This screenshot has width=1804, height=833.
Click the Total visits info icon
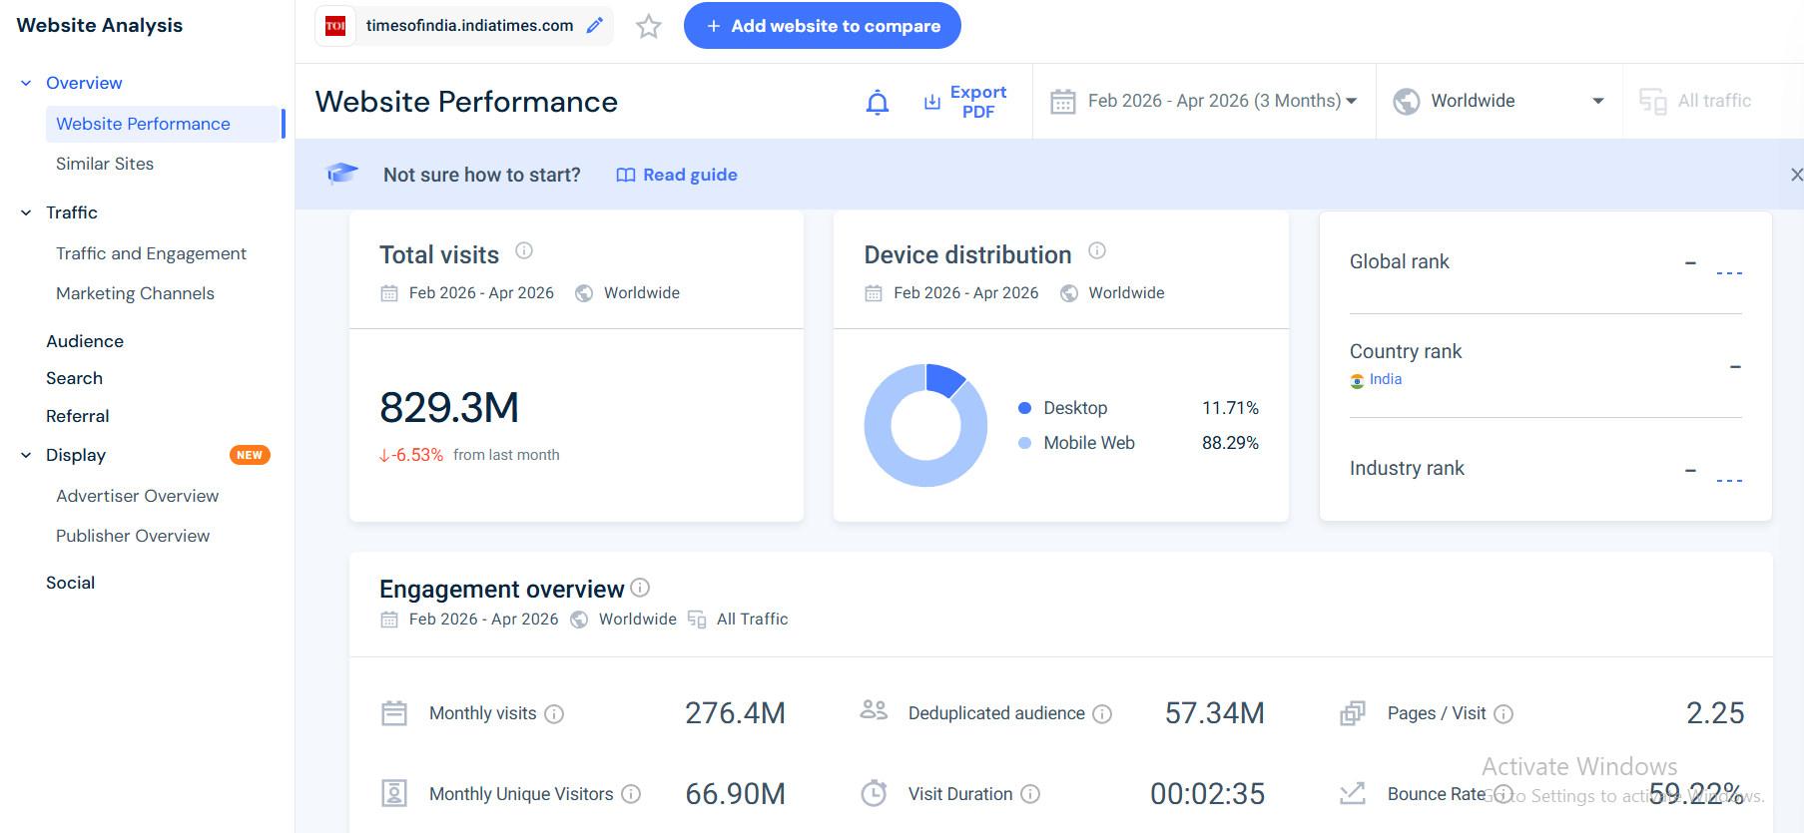[x=524, y=250]
